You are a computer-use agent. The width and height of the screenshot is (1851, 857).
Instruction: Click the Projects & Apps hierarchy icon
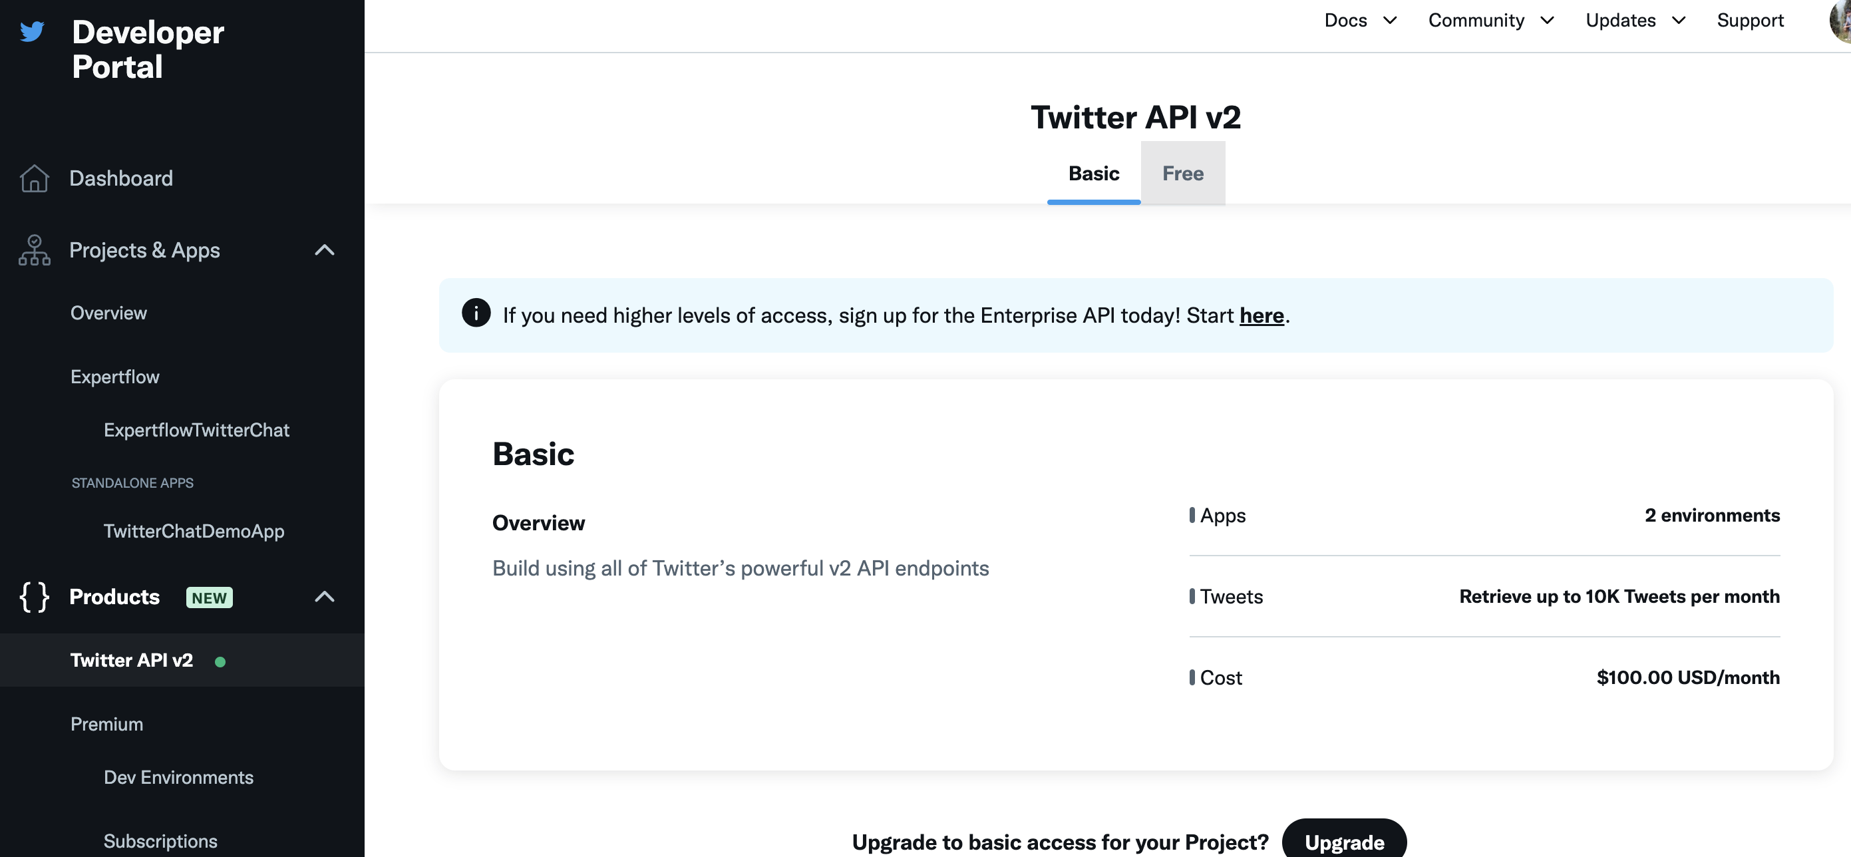(x=33, y=250)
